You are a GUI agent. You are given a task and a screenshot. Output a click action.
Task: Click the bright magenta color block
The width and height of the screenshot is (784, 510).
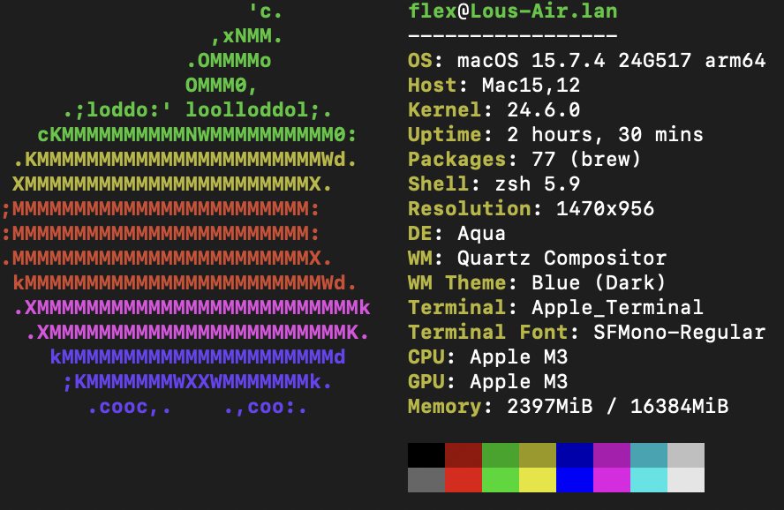pyautogui.click(x=612, y=480)
